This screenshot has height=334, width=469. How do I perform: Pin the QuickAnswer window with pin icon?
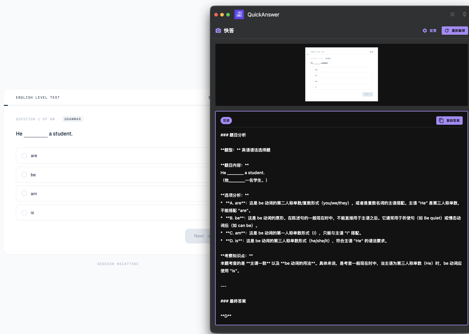[464, 14]
